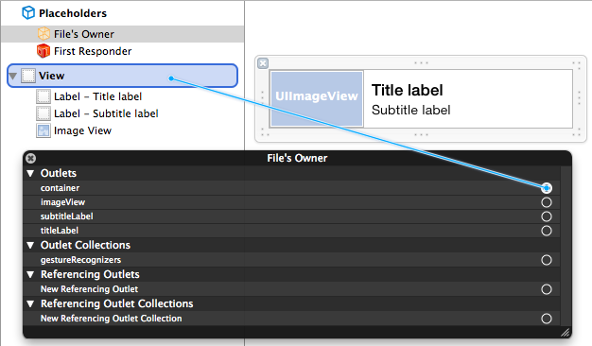Click the titleLabel outlet connection circle
The height and width of the screenshot is (346, 592).
click(x=547, y=231)
